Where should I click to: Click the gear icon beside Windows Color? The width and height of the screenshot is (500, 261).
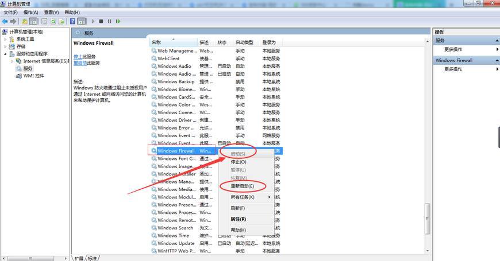click(x=154, y=104)
